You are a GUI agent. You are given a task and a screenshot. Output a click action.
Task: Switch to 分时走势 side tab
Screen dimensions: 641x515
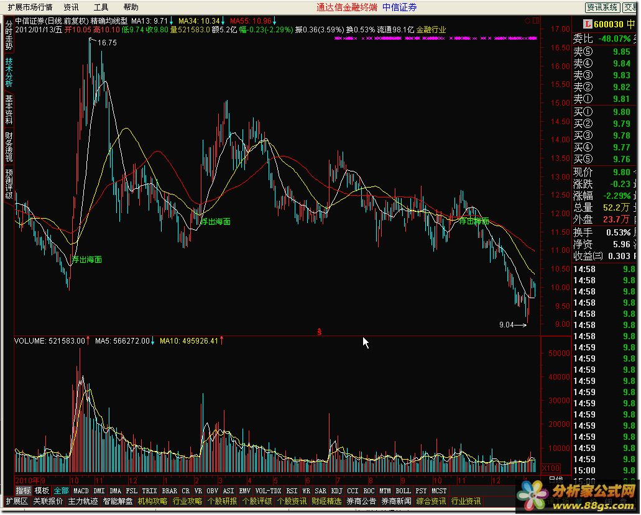[x=9, y=35]
